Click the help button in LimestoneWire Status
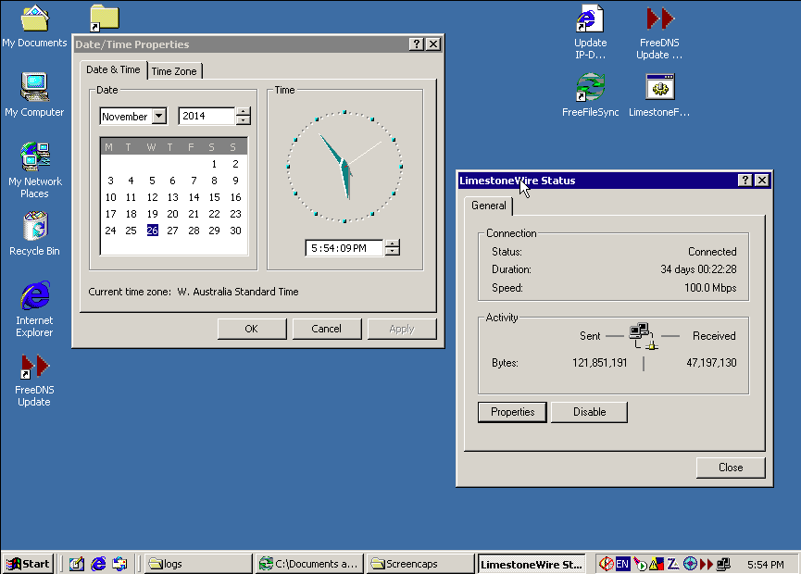 tap(745, 180)
